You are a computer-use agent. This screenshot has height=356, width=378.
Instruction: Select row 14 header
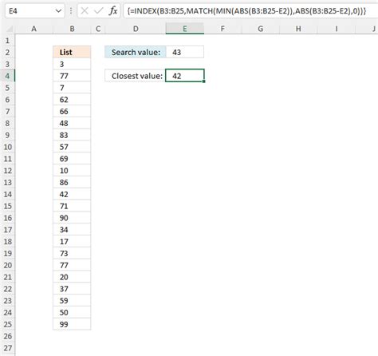(x=8, y=194)
